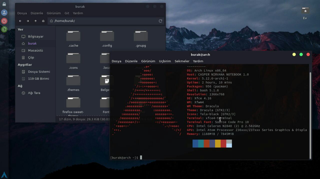Click the 'OS: Arch Linux x86_64' line

(x=206, y=70)
